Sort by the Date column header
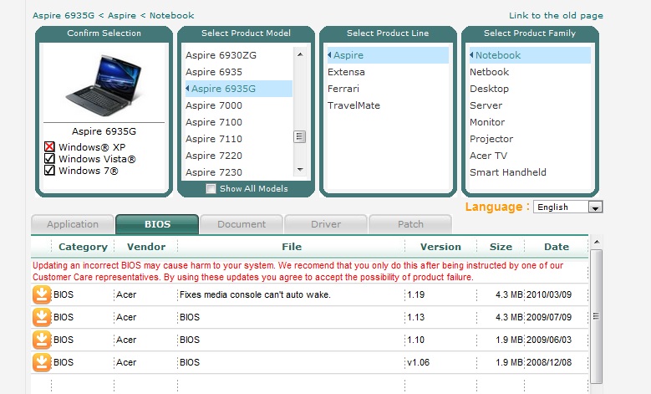The width and height of the screenshot is (651, 394). pos(557,247)
